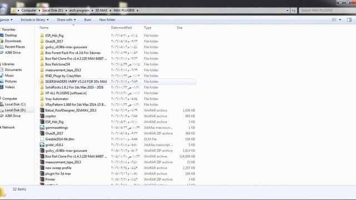Open the Glue26_2017 folder icon
The width and height of the screenshot is (356, 200).
click(x=42, y=41)
